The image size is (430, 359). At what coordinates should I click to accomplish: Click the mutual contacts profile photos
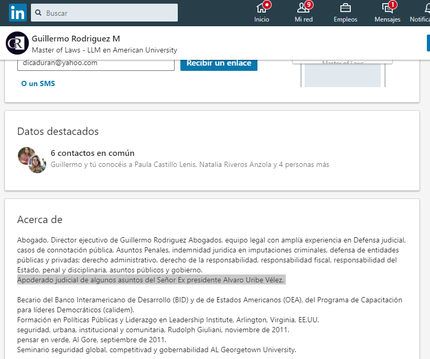[x=32, y=160]
